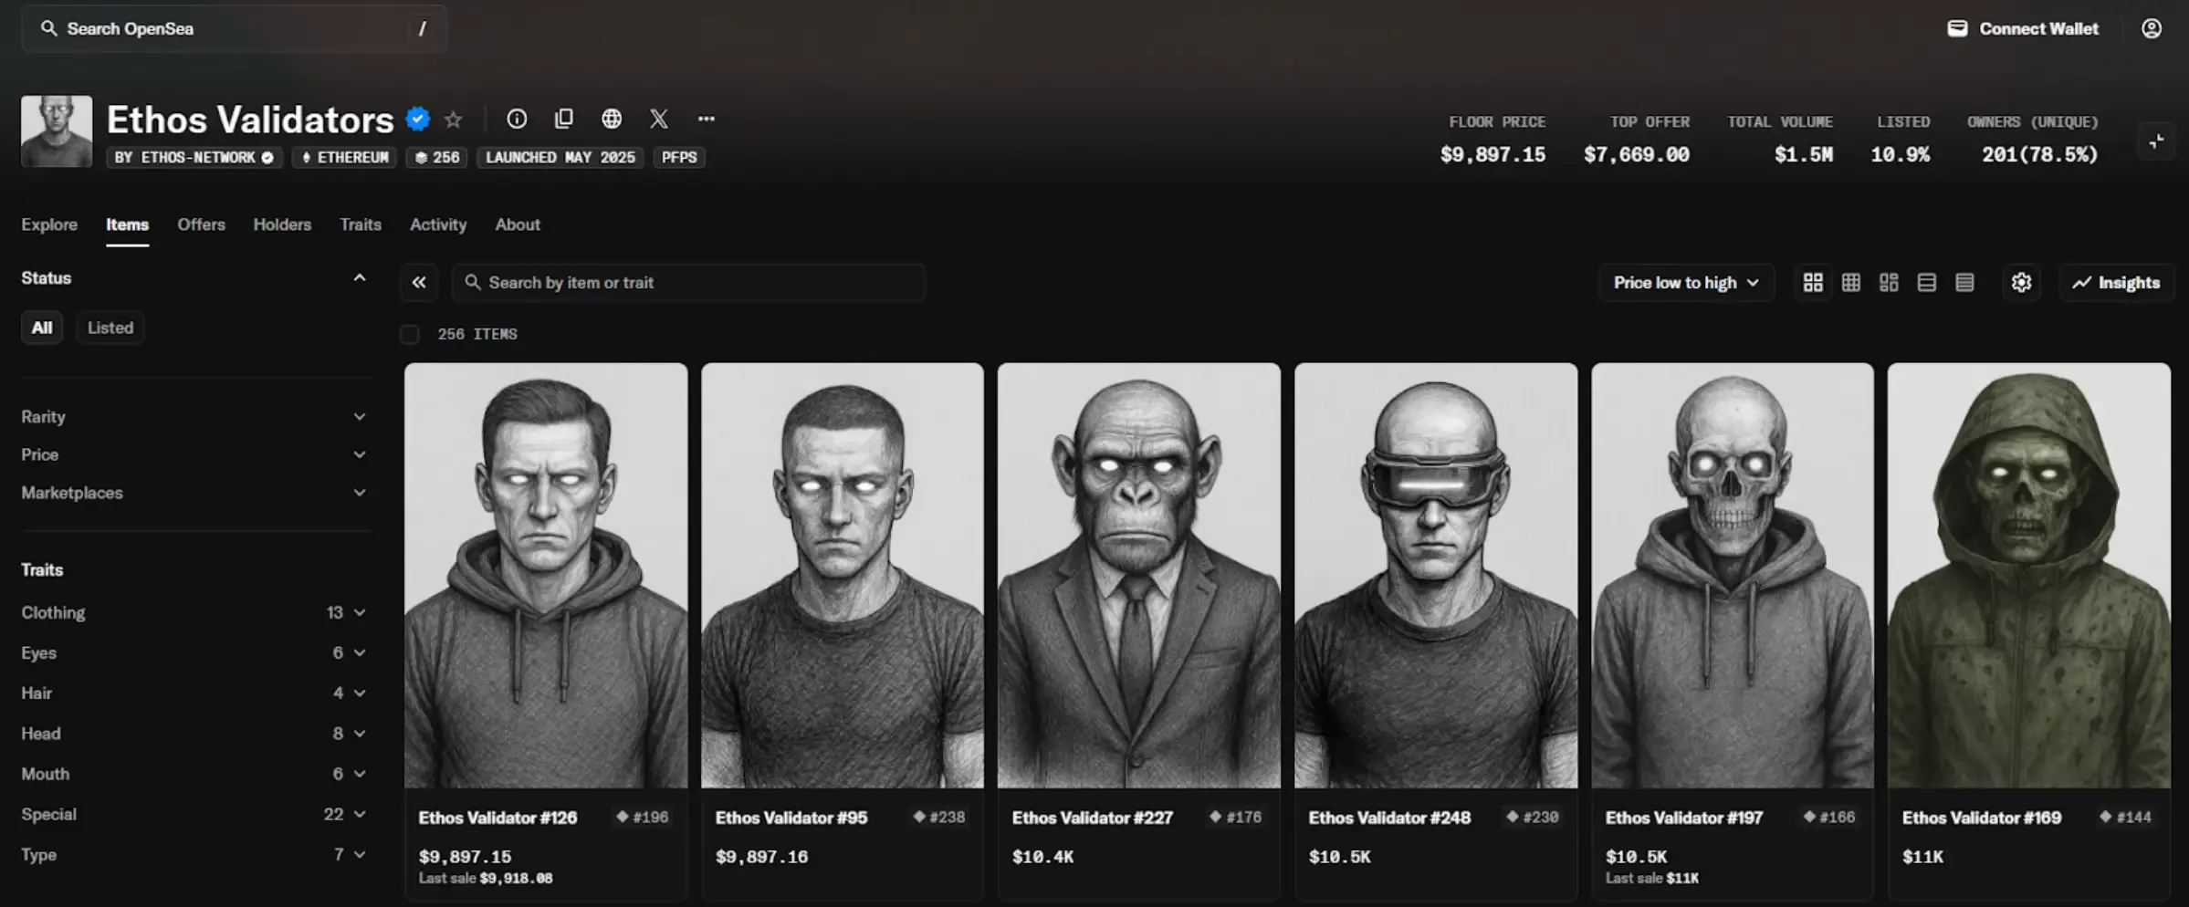The image size is (2189, 907).
Task: Open the collection website globe icon
Action: pos(612,120)
